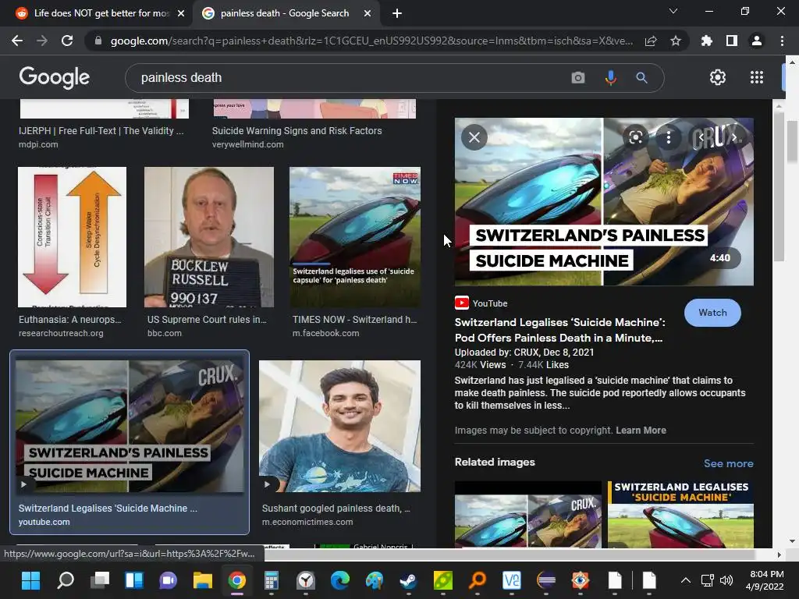799x599 pixels.
Task: Close the Google Search tab
Action: [x=368, y=14]
